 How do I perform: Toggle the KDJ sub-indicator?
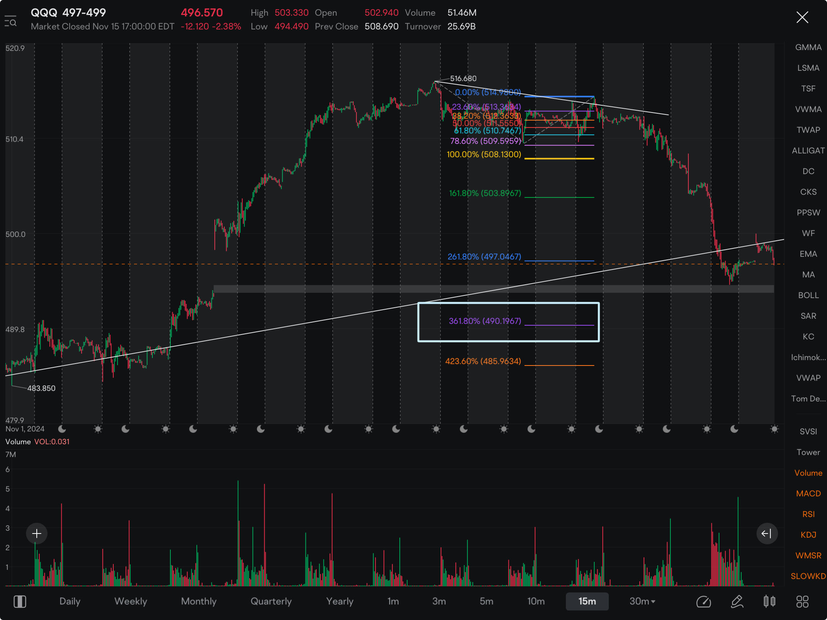click(808, 535)
